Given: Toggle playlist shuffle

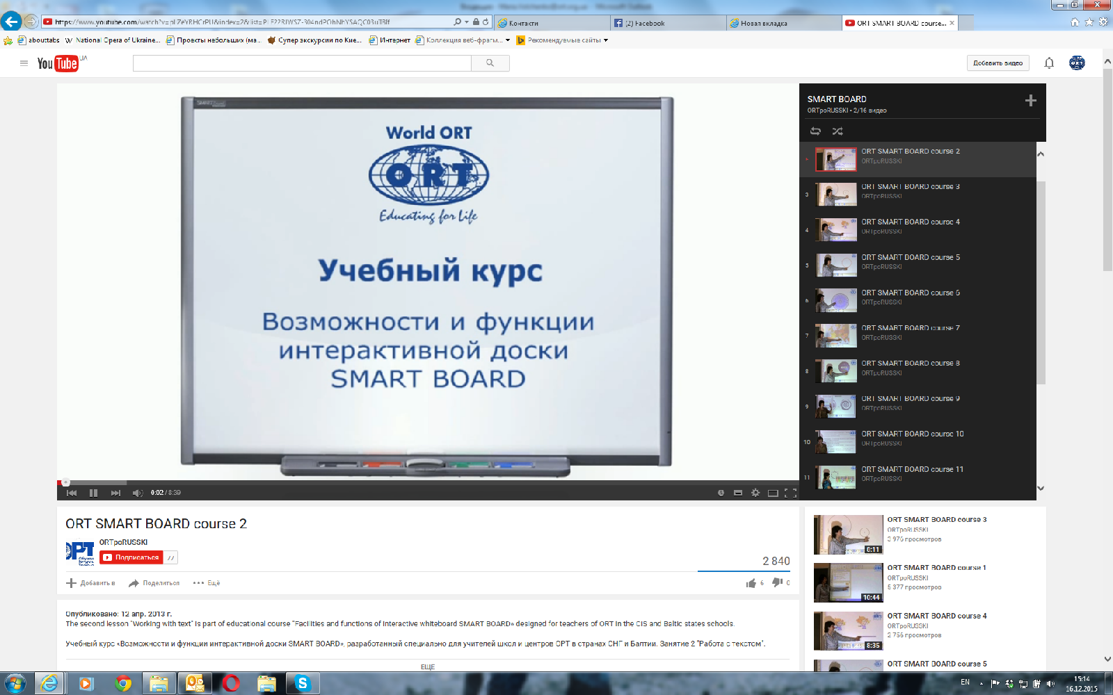Looking at the screenshot, I should (x=838, y=131).
